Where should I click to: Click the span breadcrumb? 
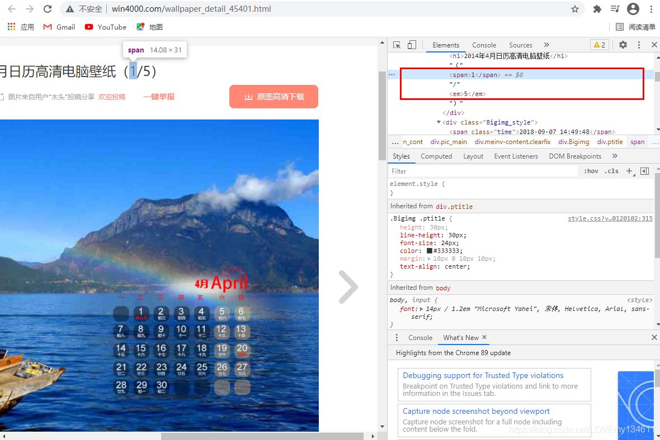click(x=637, y=142)
